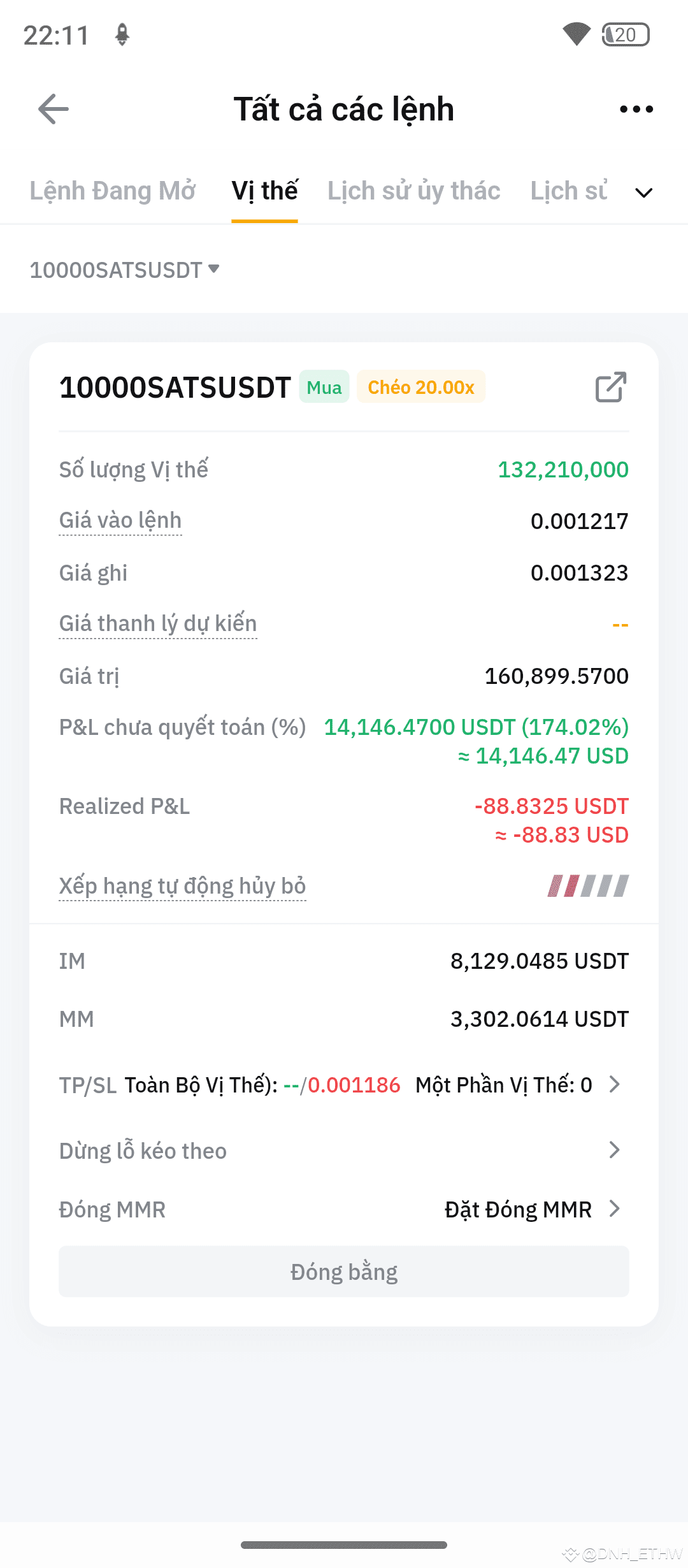Image resolution: width=688 pixels, height=1568 pixels.
Task: Tap the battery status icon
Action: pyautogui.click(x=626, y=34)
